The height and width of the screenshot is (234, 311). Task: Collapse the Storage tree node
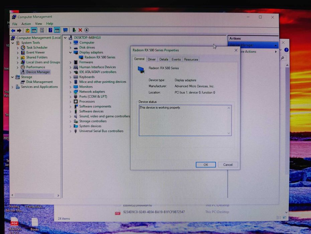(12, 77)
